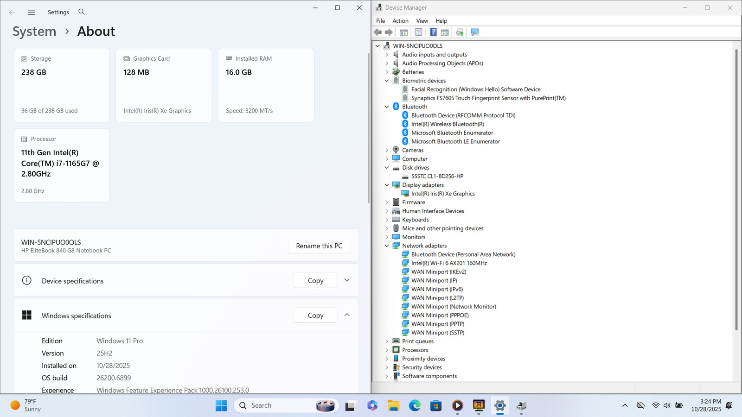Image resolution: width=742 pixels, height=417 pixels.
Task: Expand the Processors device node
Action: [x=387, y=350]
